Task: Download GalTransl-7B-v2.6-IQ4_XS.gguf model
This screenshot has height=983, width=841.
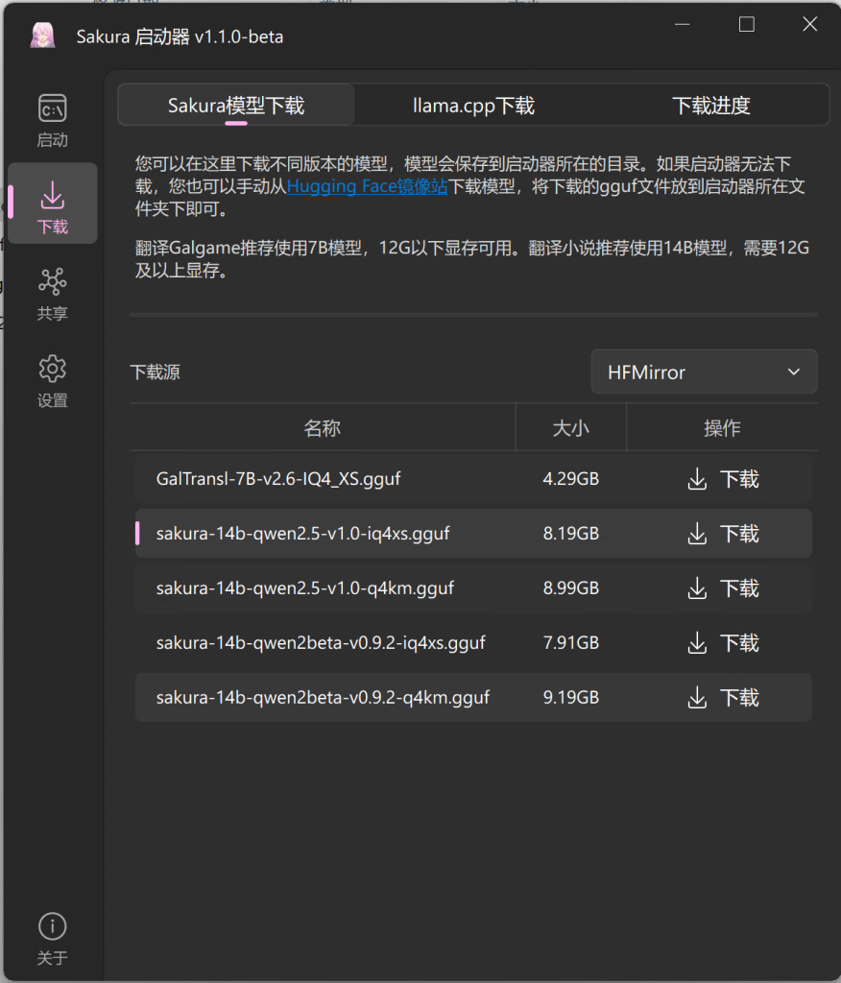Action: [723, 480]
